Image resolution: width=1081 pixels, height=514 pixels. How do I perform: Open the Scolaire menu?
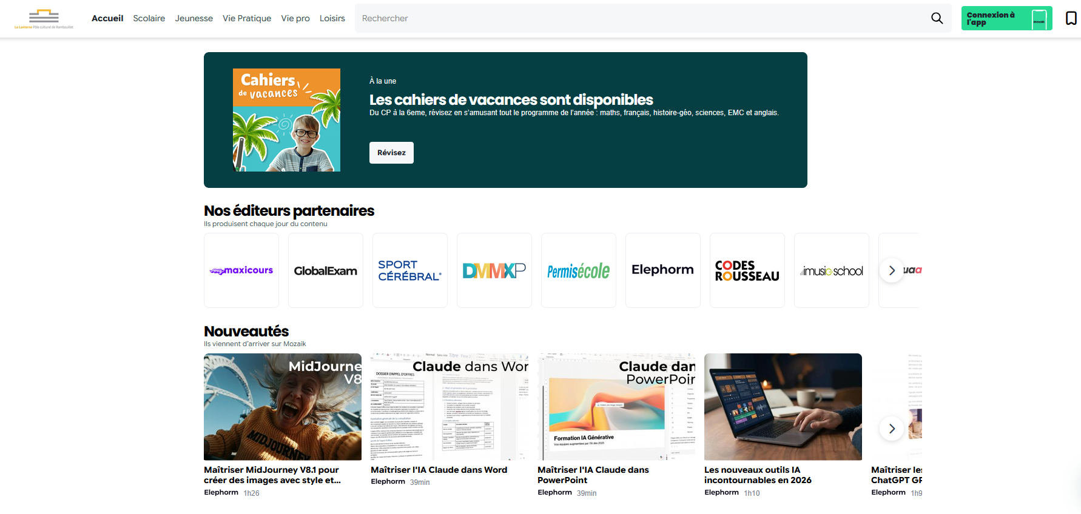[x=149, y=18]
